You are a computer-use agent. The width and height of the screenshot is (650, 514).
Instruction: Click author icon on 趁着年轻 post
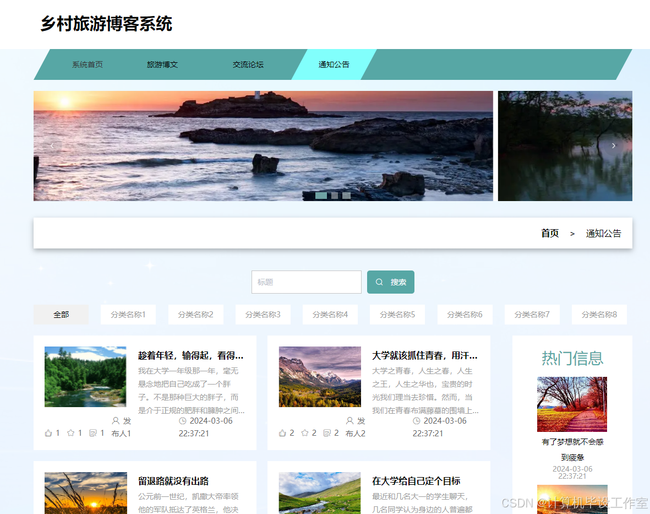pyautogui.click(x=116, y=421)
